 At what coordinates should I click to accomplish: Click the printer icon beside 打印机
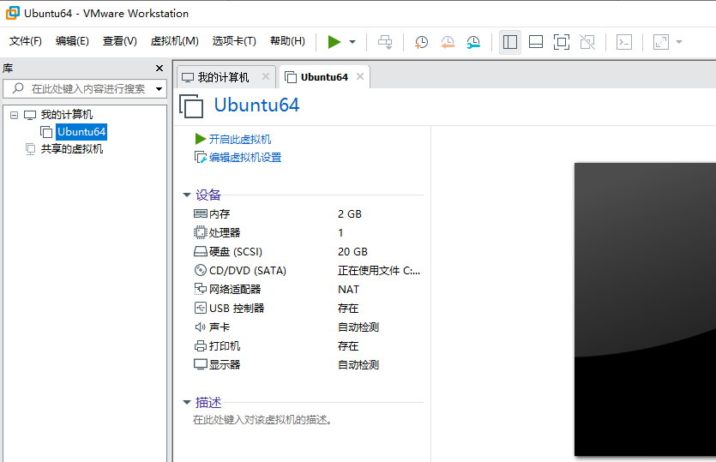tap(201, 346)
